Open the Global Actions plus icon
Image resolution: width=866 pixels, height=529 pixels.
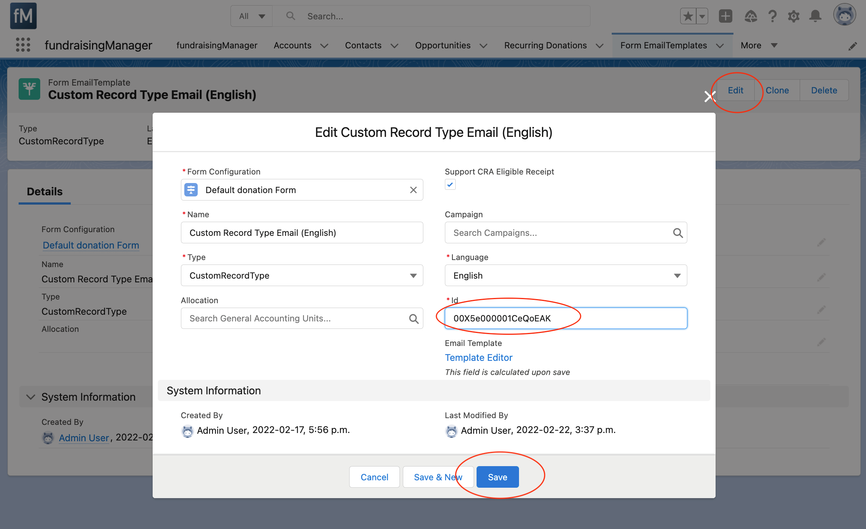pyautogui.click(x=725, y=16)
